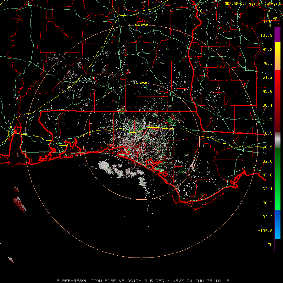Click the 50 NMI range ring label
The image size is (283, 283).
pos(141,83)
